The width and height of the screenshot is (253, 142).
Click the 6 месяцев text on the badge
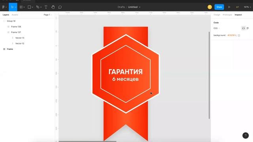pos(126,79)
